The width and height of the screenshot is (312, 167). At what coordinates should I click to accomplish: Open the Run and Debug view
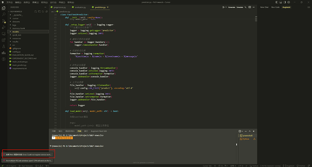pos(4,27)
